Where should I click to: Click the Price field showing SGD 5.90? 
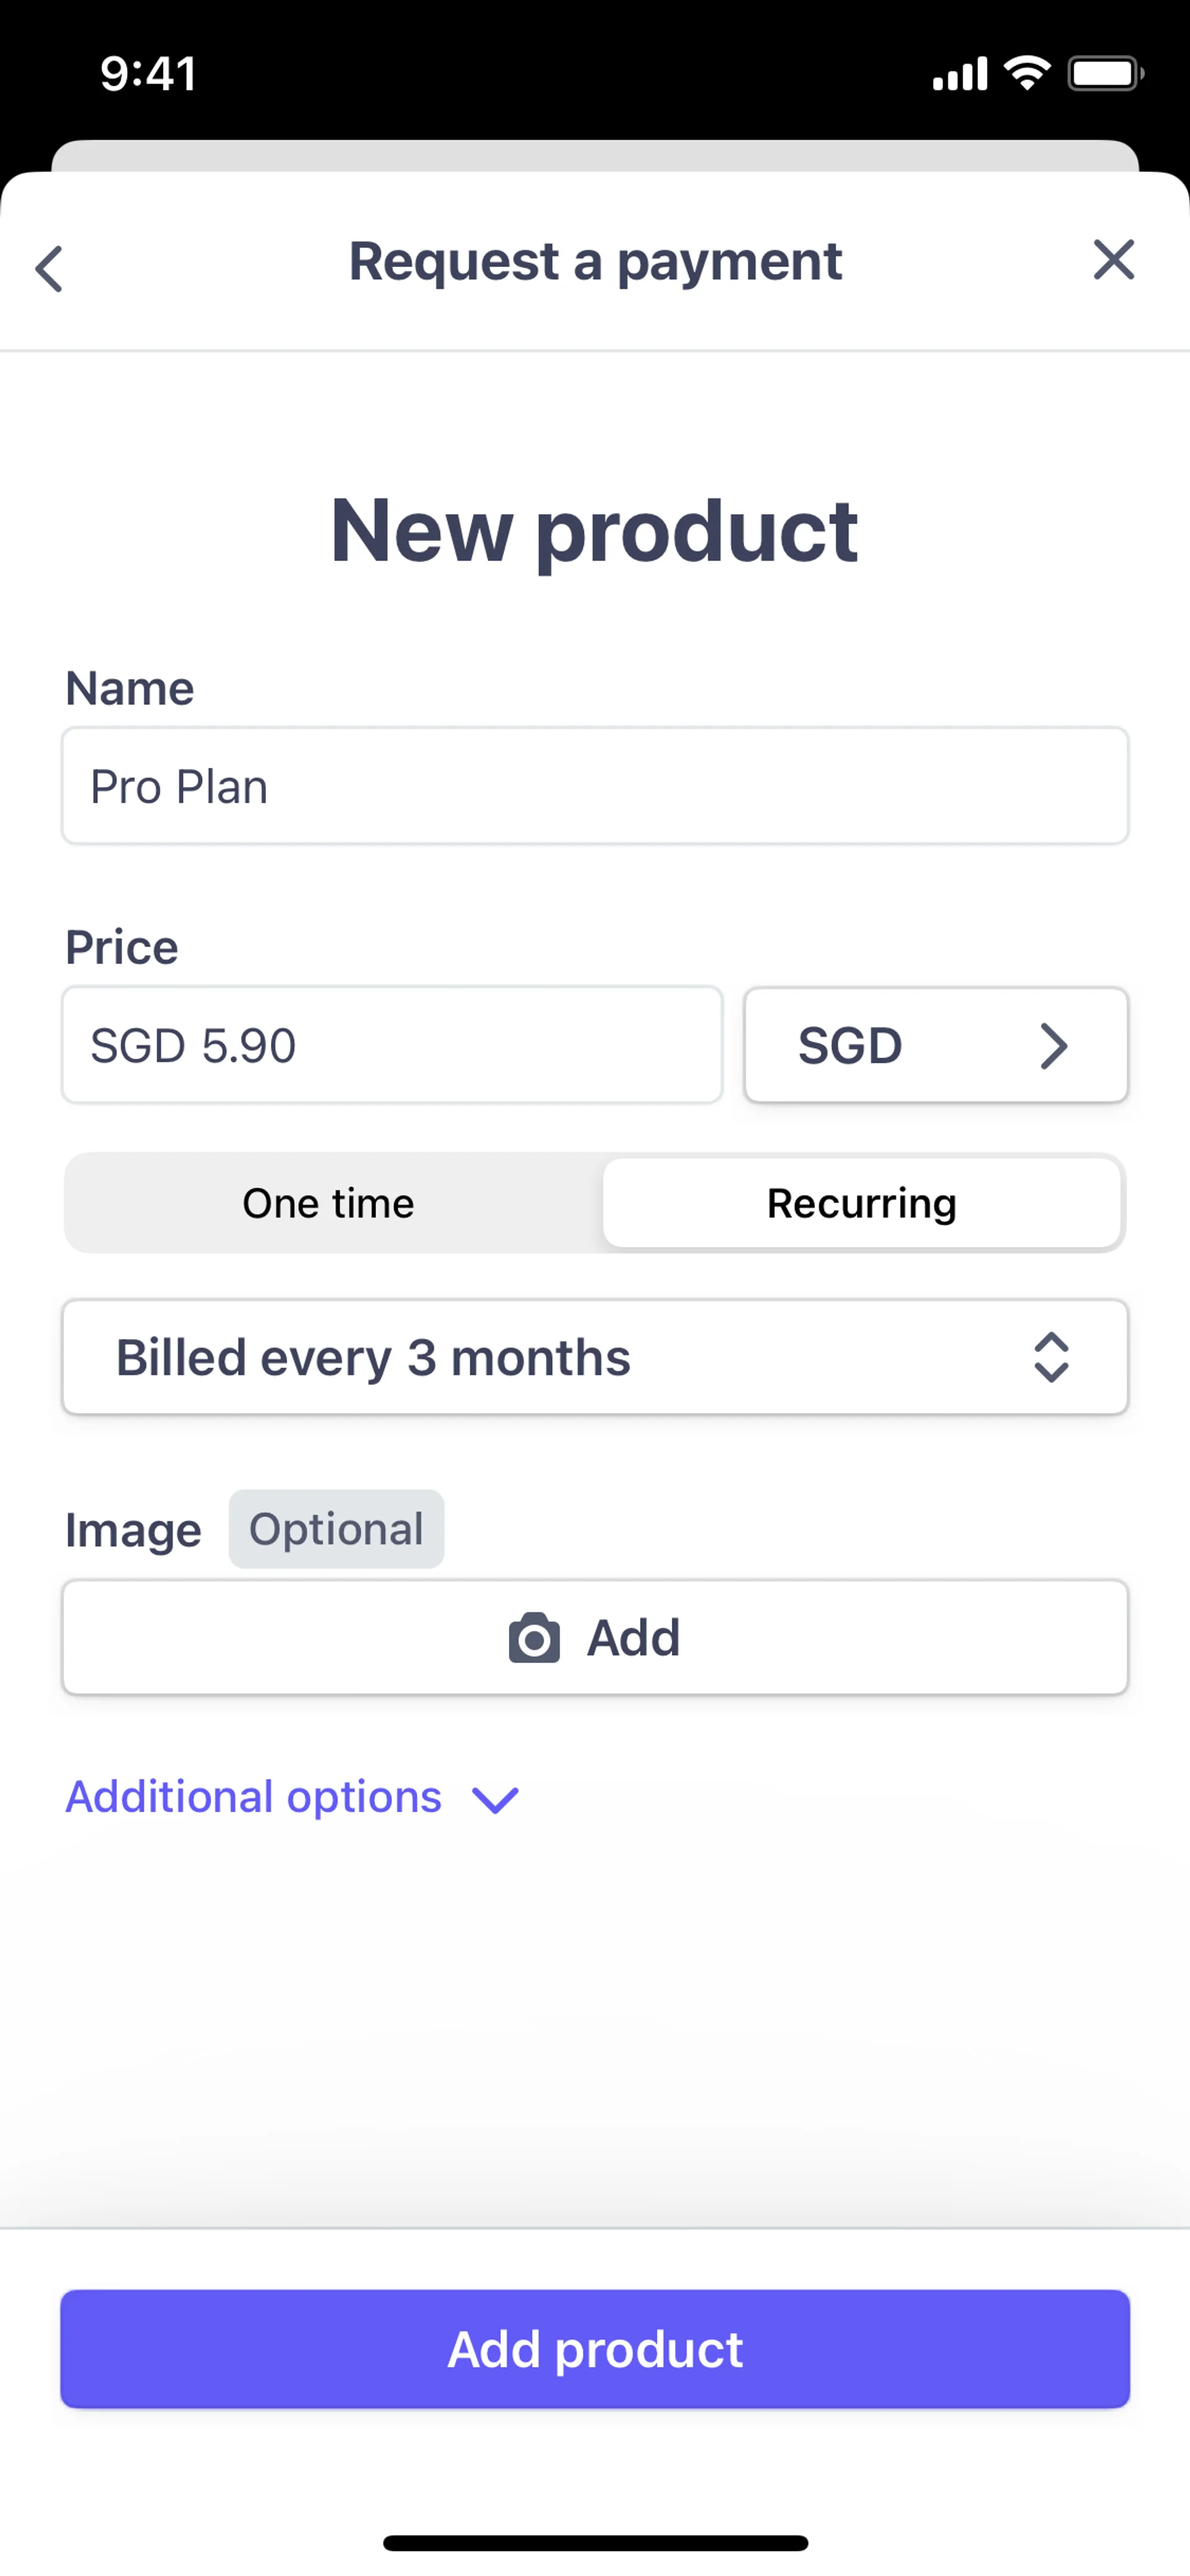[x=392, y=1046]
